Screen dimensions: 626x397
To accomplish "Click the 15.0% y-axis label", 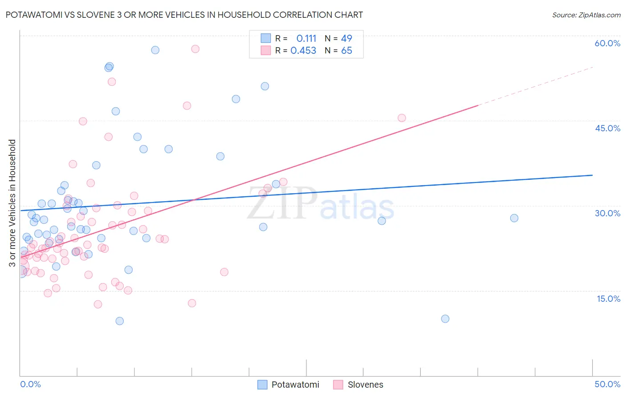I will [x=608, y=299].
